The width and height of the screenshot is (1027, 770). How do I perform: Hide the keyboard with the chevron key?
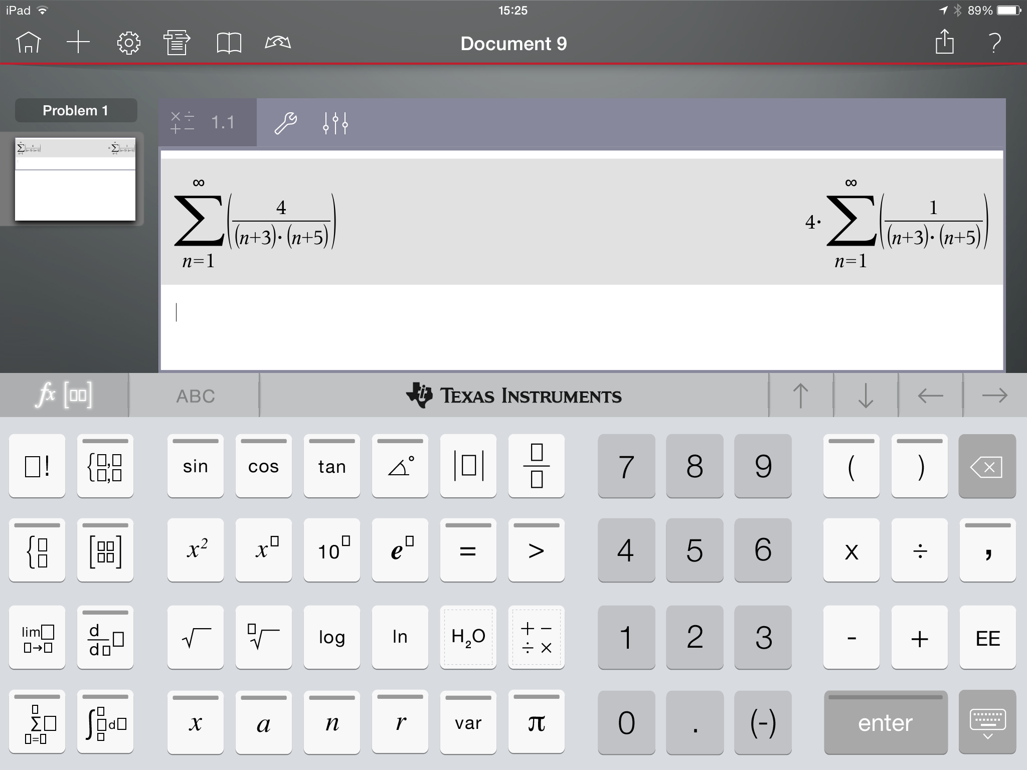986,723
